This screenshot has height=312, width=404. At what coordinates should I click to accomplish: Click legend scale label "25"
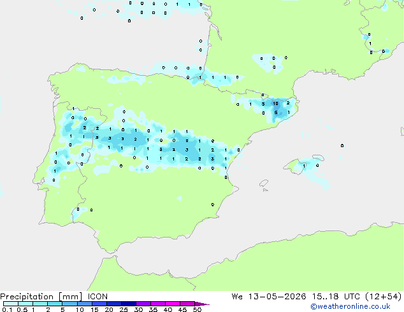(124, 309)
